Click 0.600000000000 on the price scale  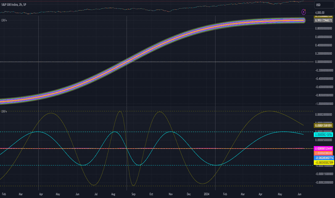pos(323,37)
